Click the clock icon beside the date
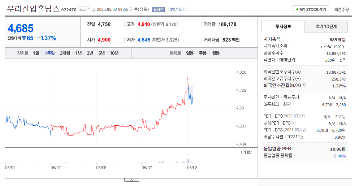Screen dimensions: 363x186 (x=94, y=10)
